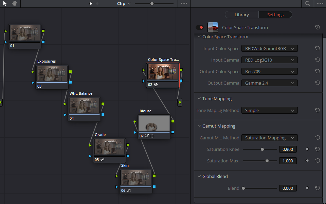
Task: Reset Saturation Max value
Action: coord(318,161)
